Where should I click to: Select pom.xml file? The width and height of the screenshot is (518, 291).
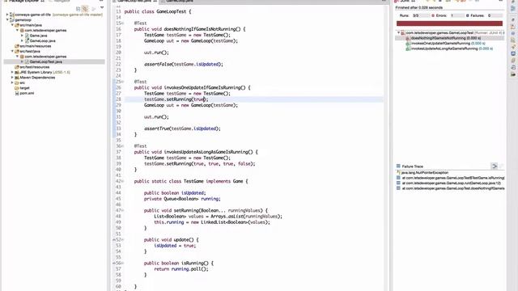click(27, 94)
